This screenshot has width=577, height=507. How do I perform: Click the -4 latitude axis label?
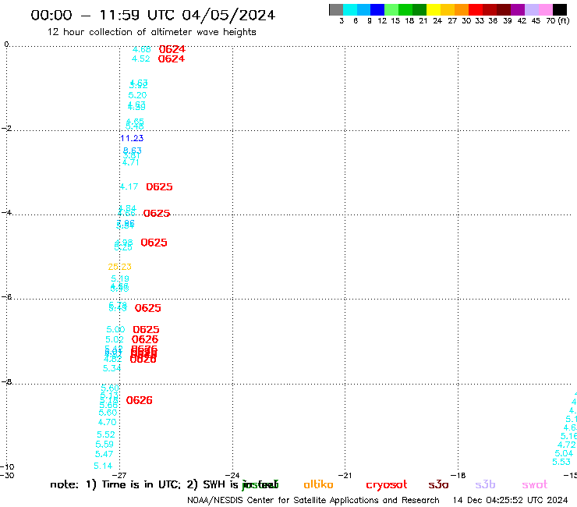coord(6,212)
